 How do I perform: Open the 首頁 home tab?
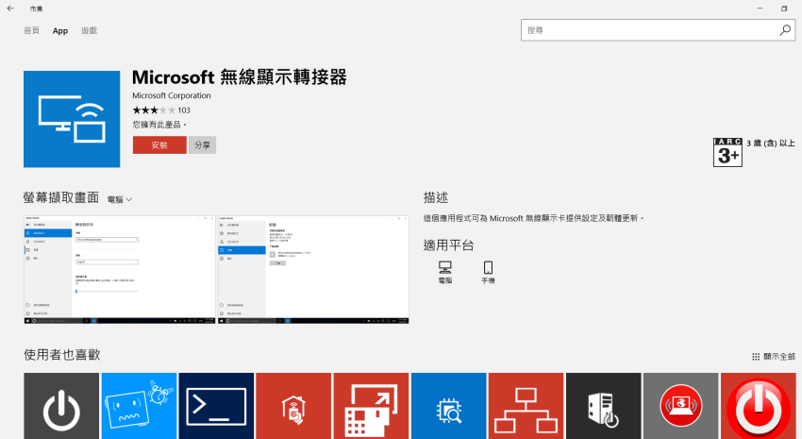32,31
